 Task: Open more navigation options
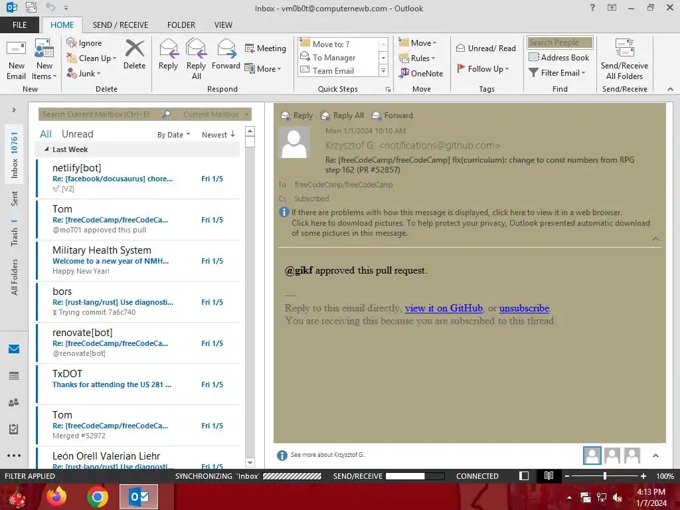click(x=14, y=456)
